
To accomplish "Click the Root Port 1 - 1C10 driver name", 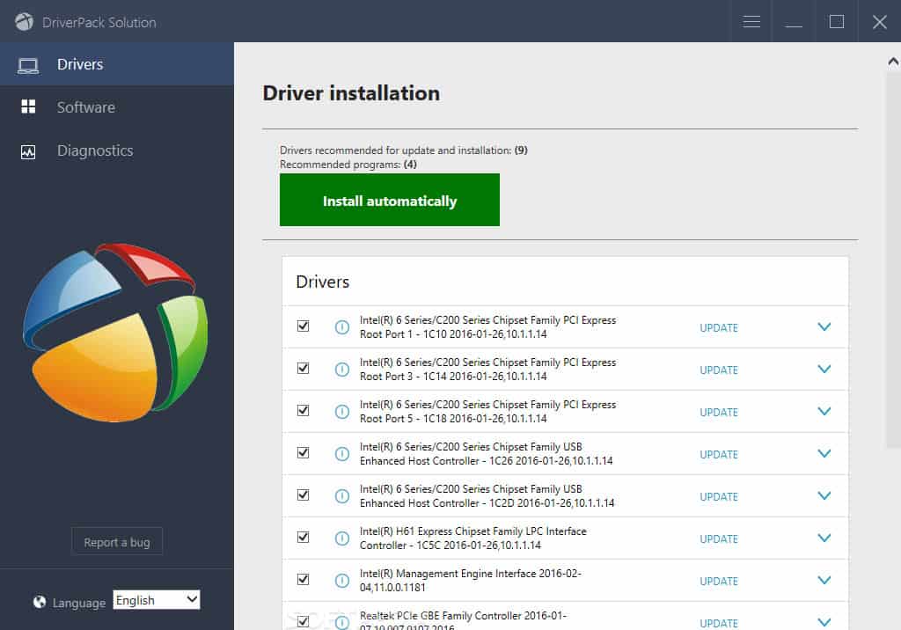I will point(487,327).
